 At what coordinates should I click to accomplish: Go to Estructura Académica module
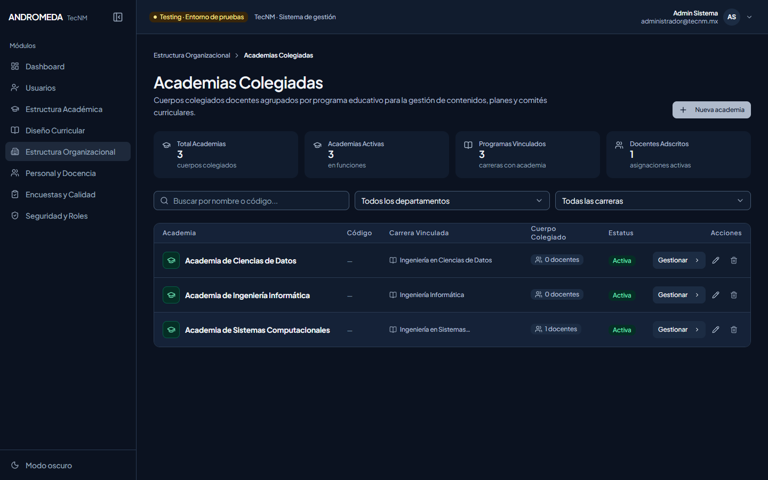pyautogui.click(x=68, y=109)
